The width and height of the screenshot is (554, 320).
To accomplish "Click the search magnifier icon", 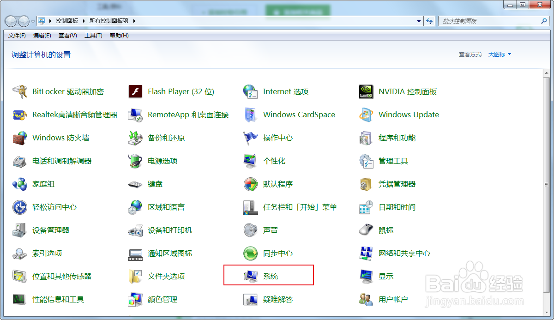I will 544,21.
